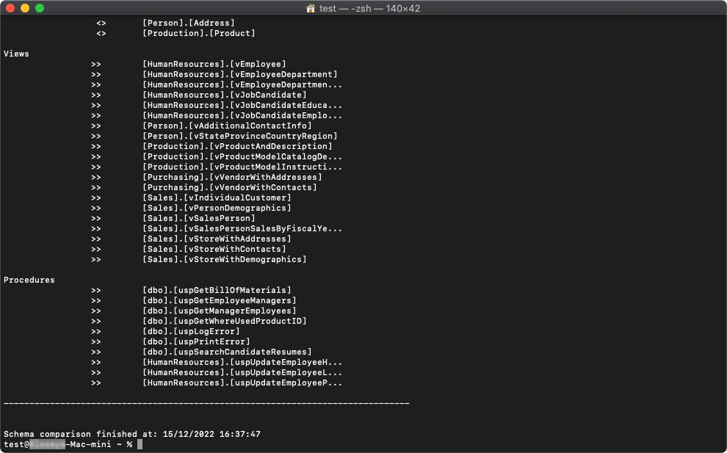The height and width of the screenshot is (453, 727).
Task: Click the '>>' marker beside [Sales].[vSalesPerson]
Action: click(96, 218)
